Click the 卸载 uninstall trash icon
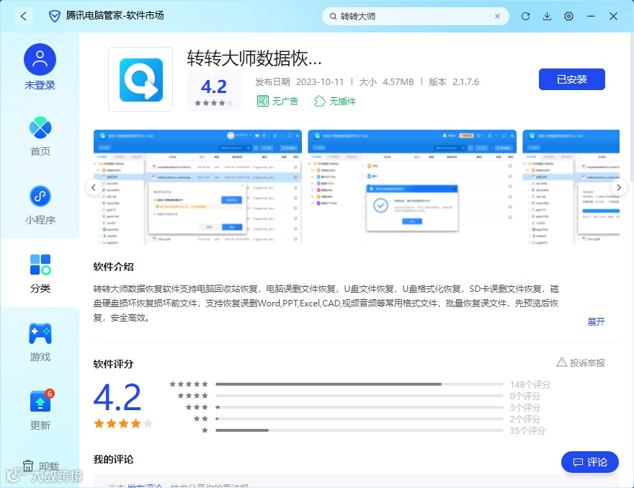Image resolution: width=634 pixels, height=488 pixels. pos(27,466)
